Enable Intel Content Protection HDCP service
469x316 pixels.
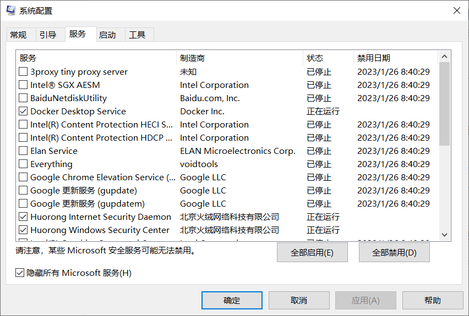[23, 138]
